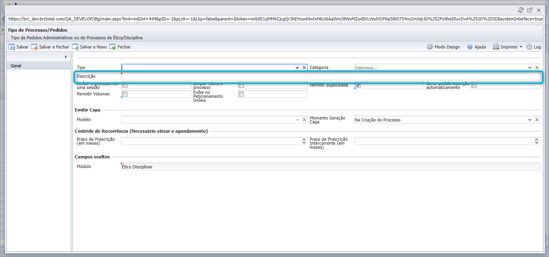Screen dimensions: 549x257
Task: Click the dialog URL address bar
Action: pyautogui.click(x=275, y=19)
